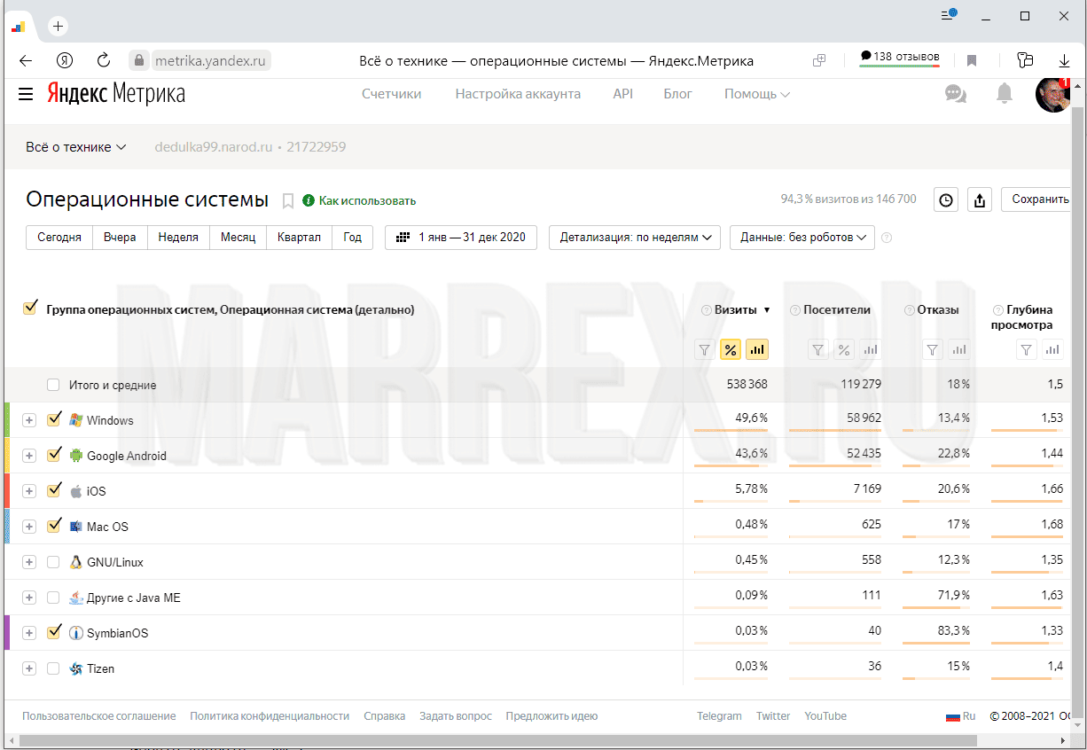Select the Квартал period tab
This screenshot has width=1087, height=750.
point(299,238)
